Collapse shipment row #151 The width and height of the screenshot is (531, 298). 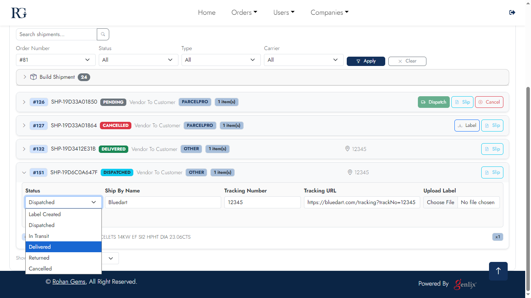coord(24,173)
